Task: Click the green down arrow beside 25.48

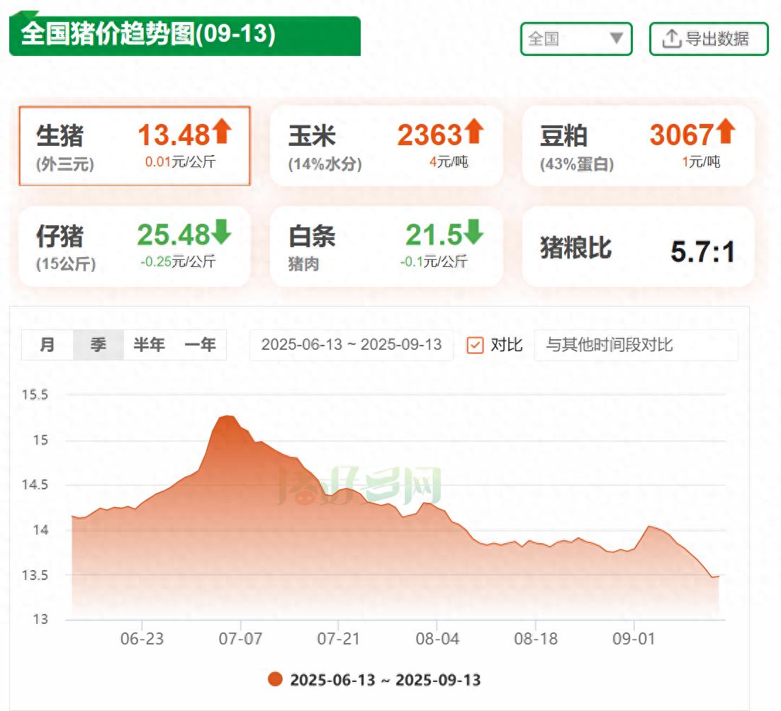Action: click(x=222, y=232)
